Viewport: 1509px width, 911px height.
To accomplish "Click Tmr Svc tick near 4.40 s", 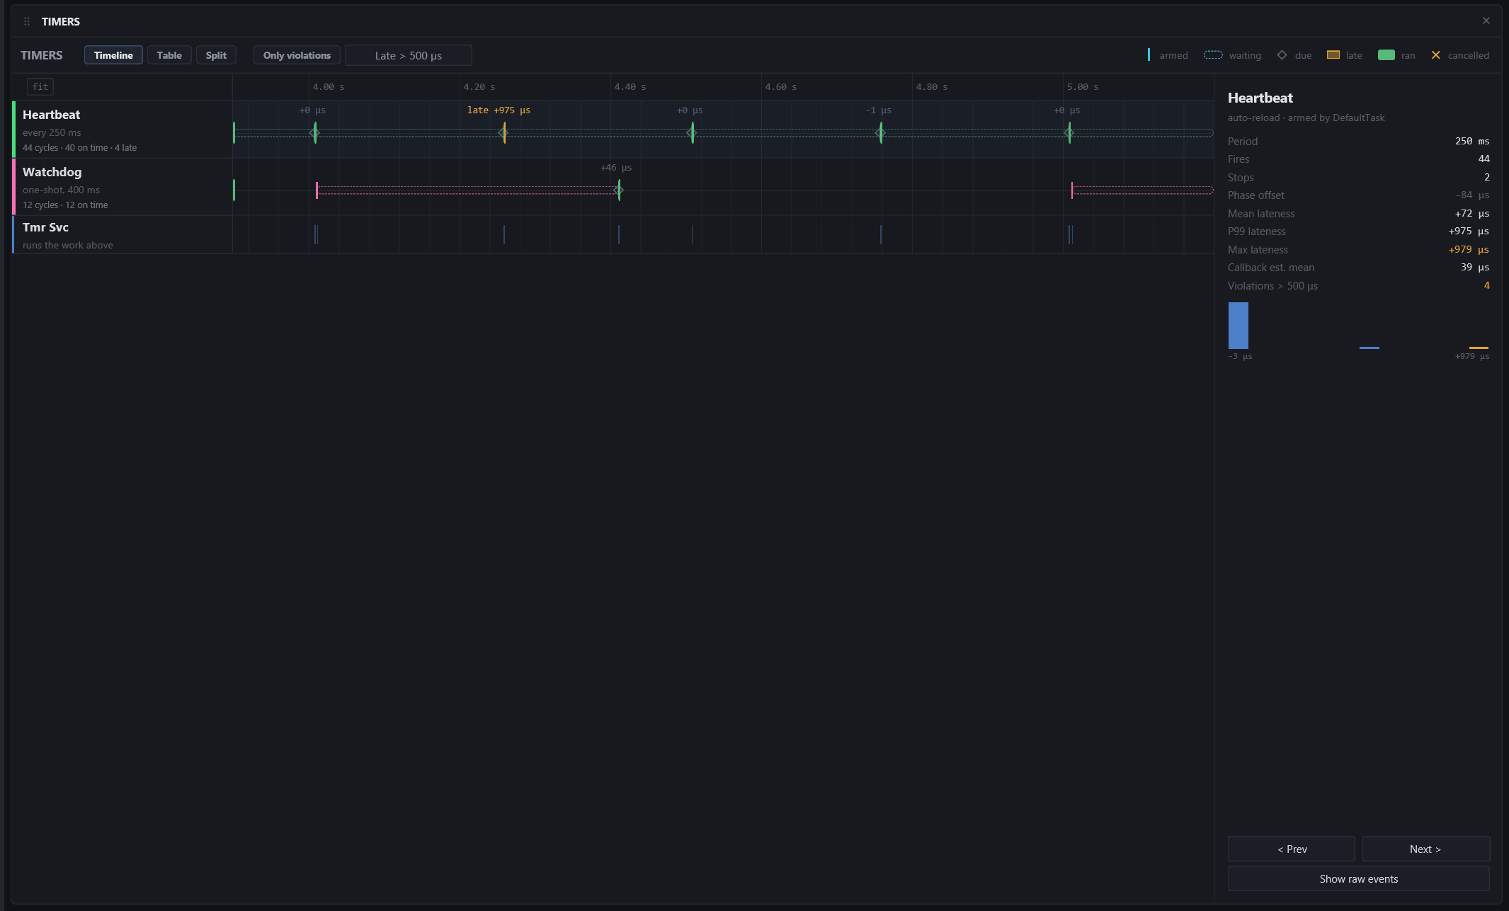I will click(x=619, y=234).
